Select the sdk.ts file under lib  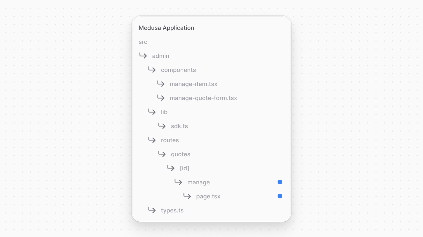click(x=179, y=126)
